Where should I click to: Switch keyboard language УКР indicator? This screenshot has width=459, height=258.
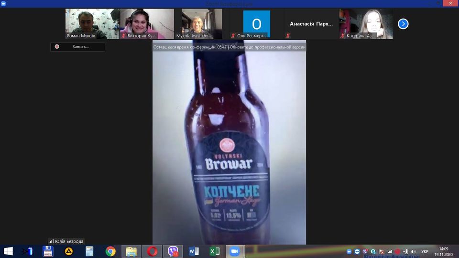[x=425, y=252]
